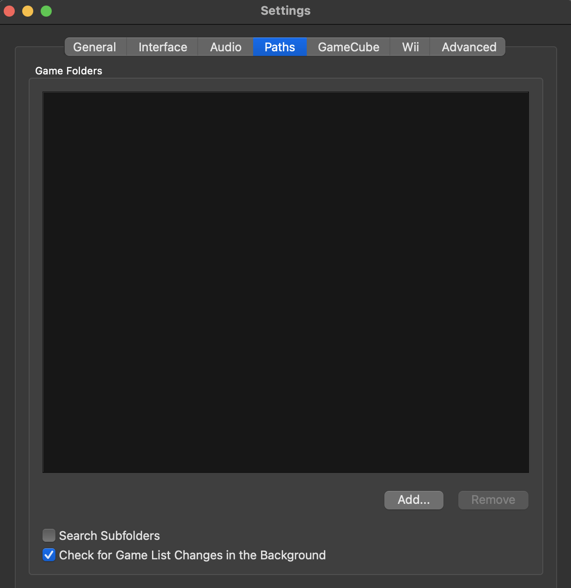Click the Add... button
The height and width of the screenshot is (588, 571).
click(x=414, y=500)
